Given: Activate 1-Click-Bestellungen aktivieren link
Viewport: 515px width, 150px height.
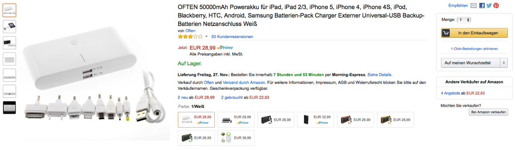Looking at the screenshot, I should coord(474,49).
